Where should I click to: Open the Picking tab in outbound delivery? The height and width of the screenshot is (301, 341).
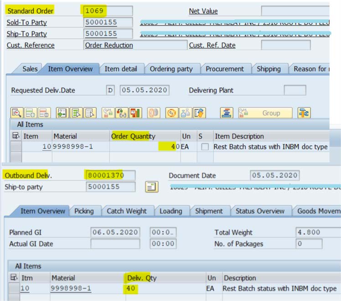coord(84,211)
